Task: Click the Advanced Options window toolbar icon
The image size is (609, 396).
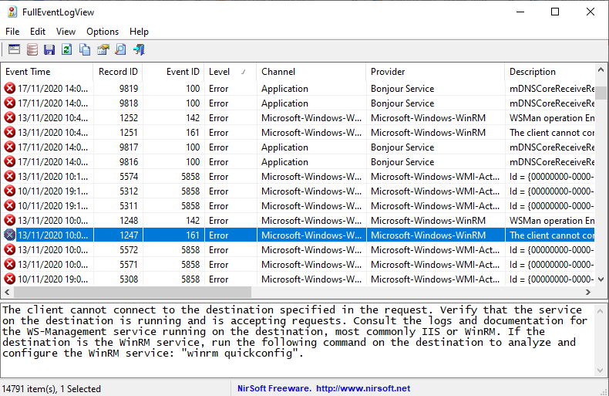Action: click(x=13, y=50)
